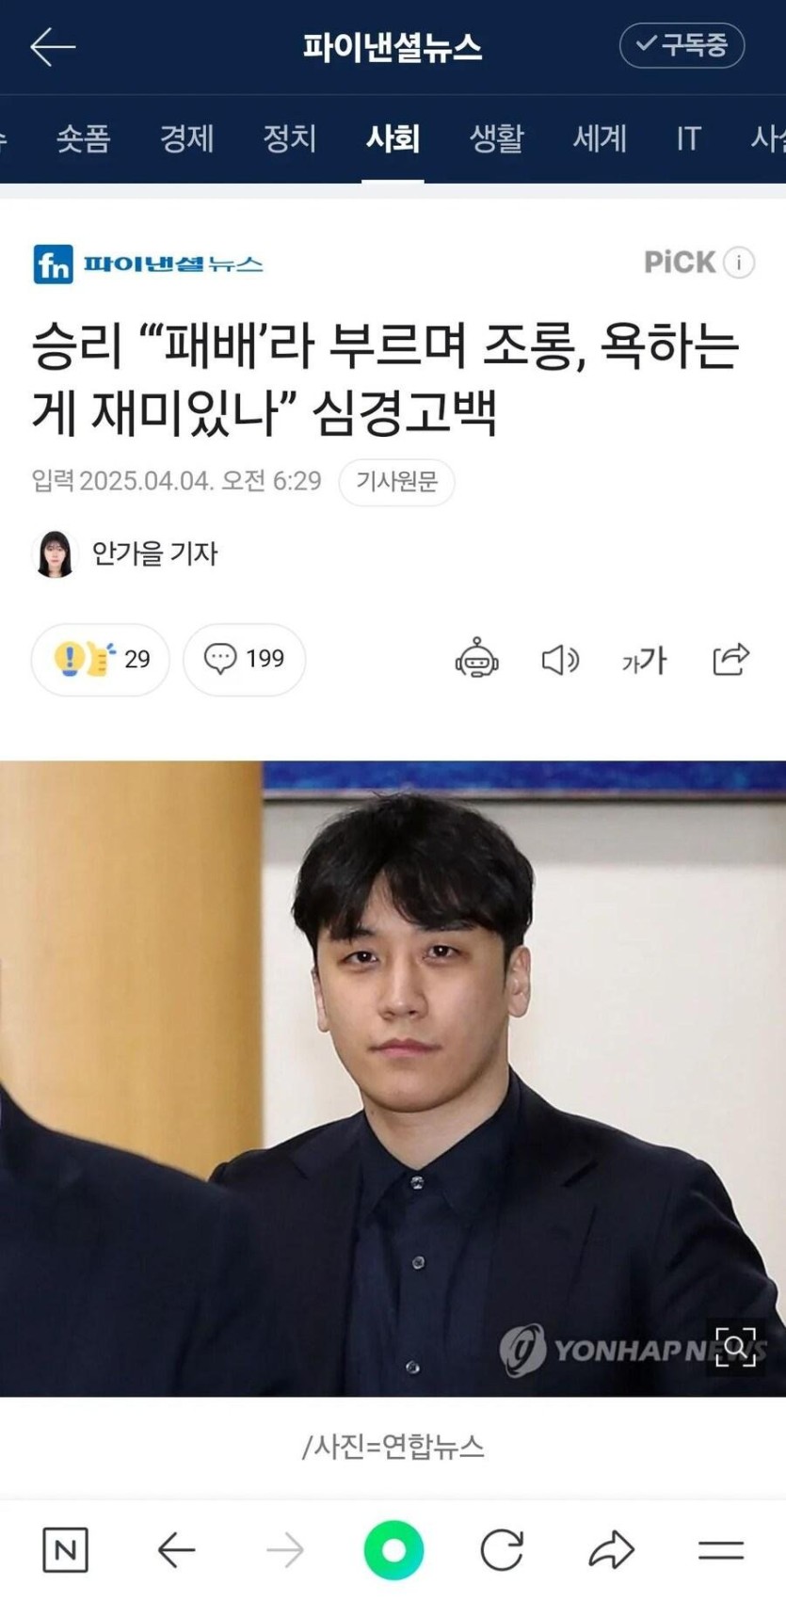
Task: Reload page with the refresh icon
Action: click(x=502, y=1549)
